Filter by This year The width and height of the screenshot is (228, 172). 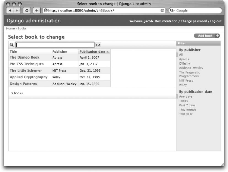tap(186, 114)
